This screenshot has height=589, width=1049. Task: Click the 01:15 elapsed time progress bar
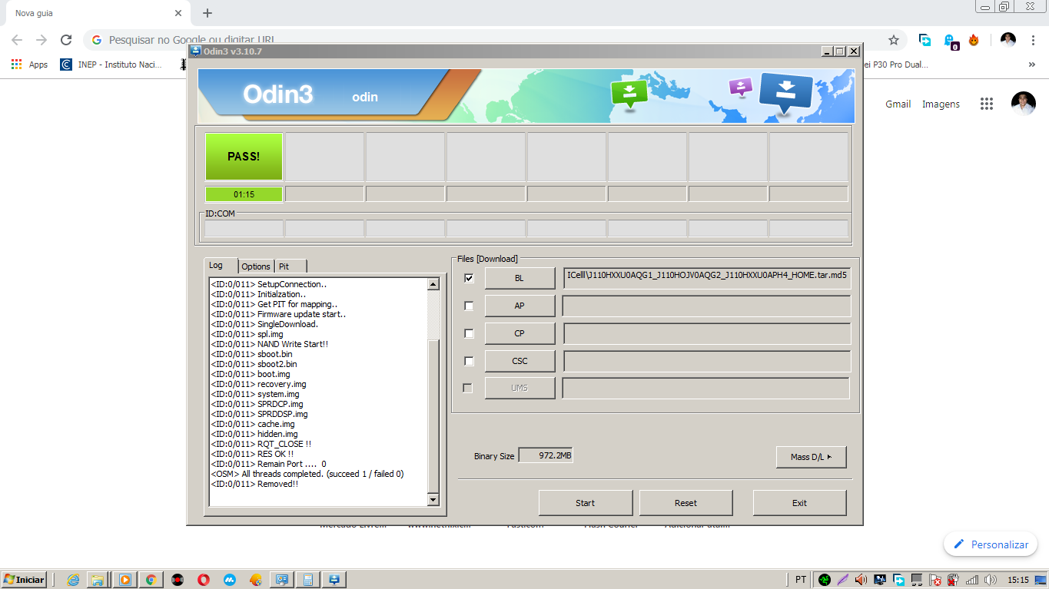tap(244, 194)
